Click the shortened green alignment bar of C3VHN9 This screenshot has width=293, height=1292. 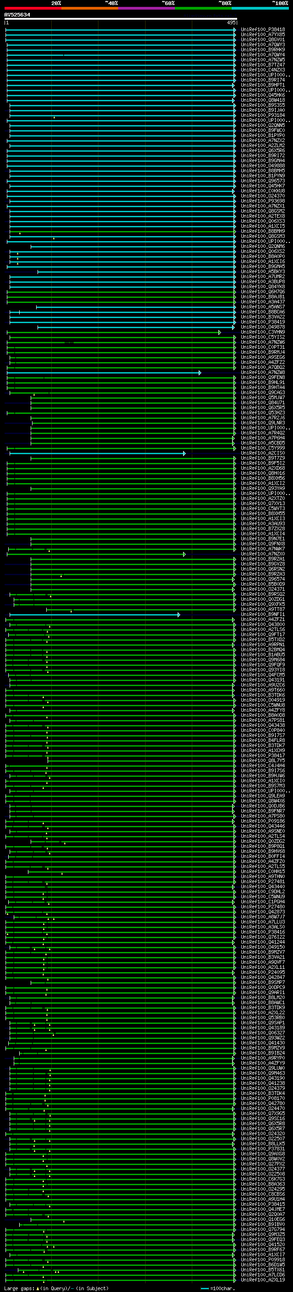pyautogui.click(x=114, y=333)
